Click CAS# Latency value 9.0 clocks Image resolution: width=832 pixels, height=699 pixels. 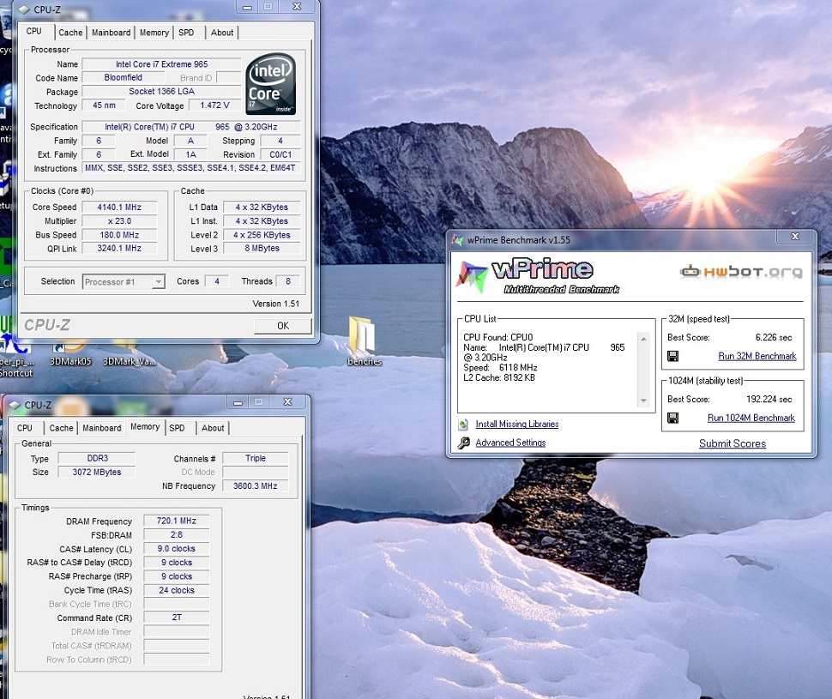[177, 549]
